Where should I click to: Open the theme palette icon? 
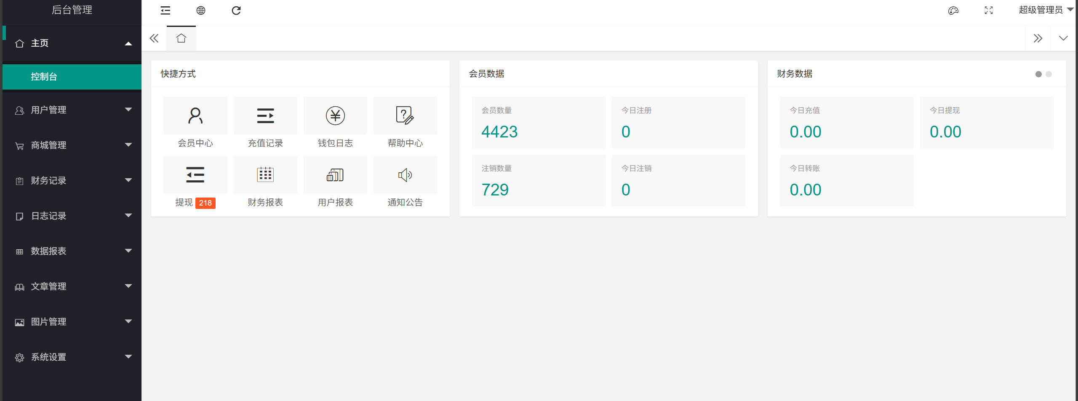point(953,11)
